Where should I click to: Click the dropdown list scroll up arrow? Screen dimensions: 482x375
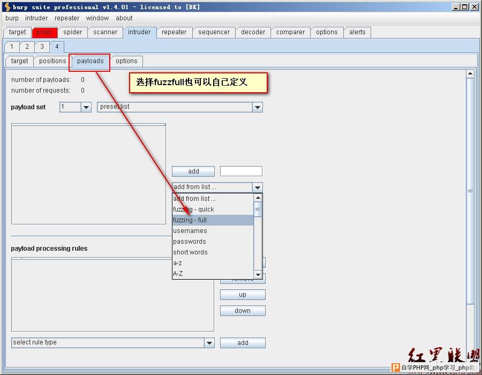pos(258,197)
